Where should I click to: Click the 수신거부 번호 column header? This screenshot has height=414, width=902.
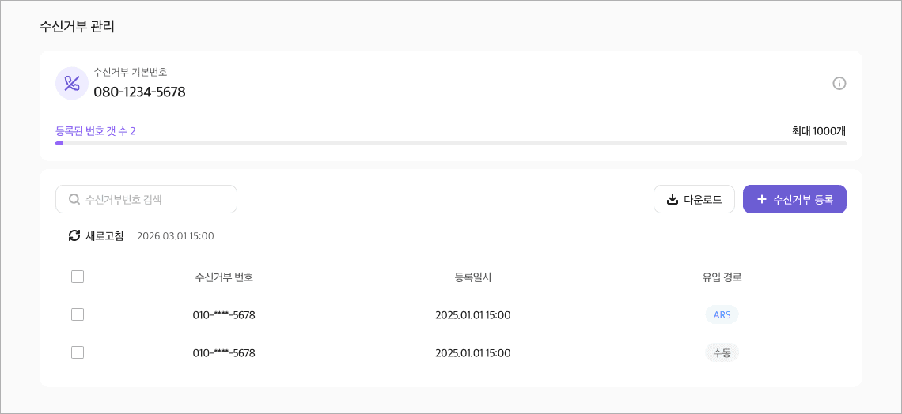[224, 277]
